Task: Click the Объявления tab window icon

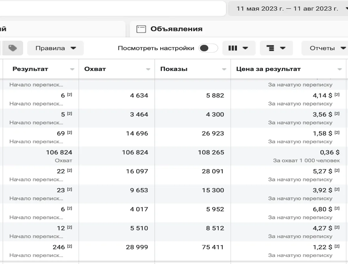Action: coord(141,29)
